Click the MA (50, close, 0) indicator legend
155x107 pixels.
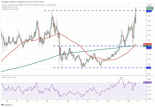(10, 7)
